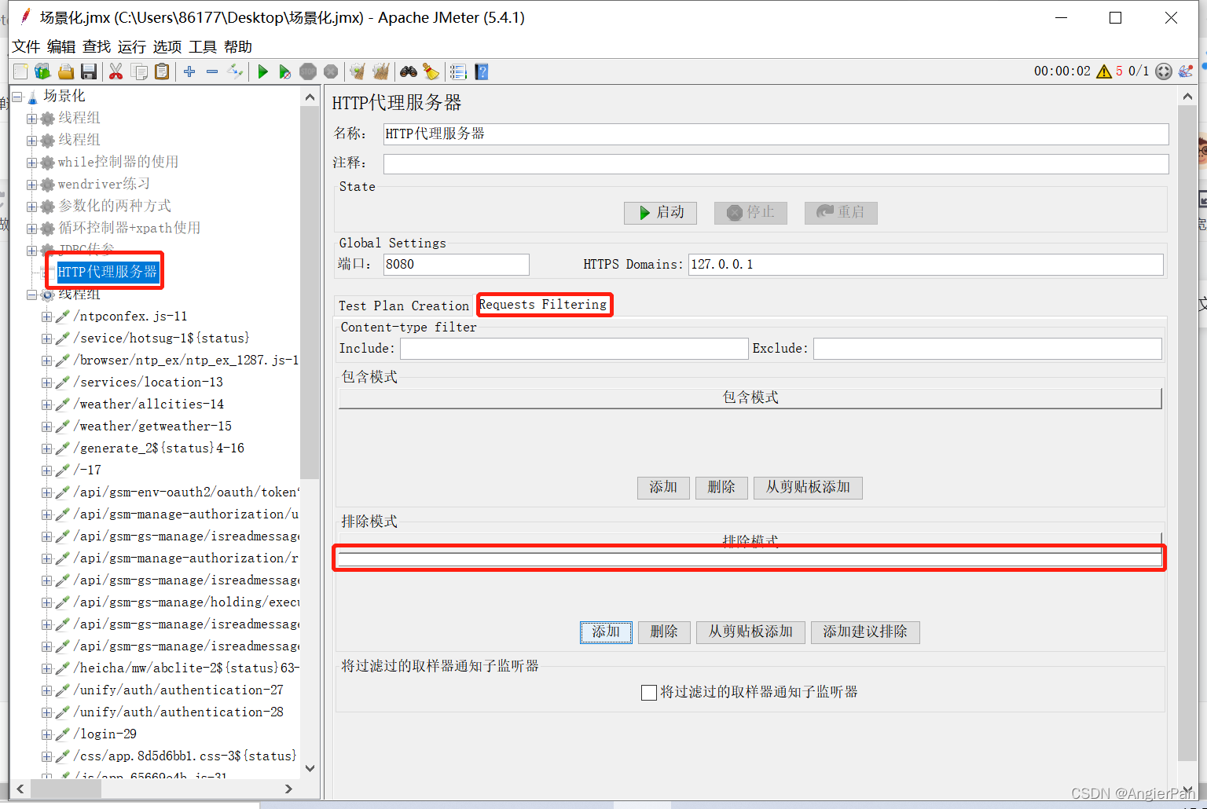Screen dimensions: 1207x809
Task: Toggle notify child listeners of filtered samplers
Action: pyautogui.click(x=649, y=693)
